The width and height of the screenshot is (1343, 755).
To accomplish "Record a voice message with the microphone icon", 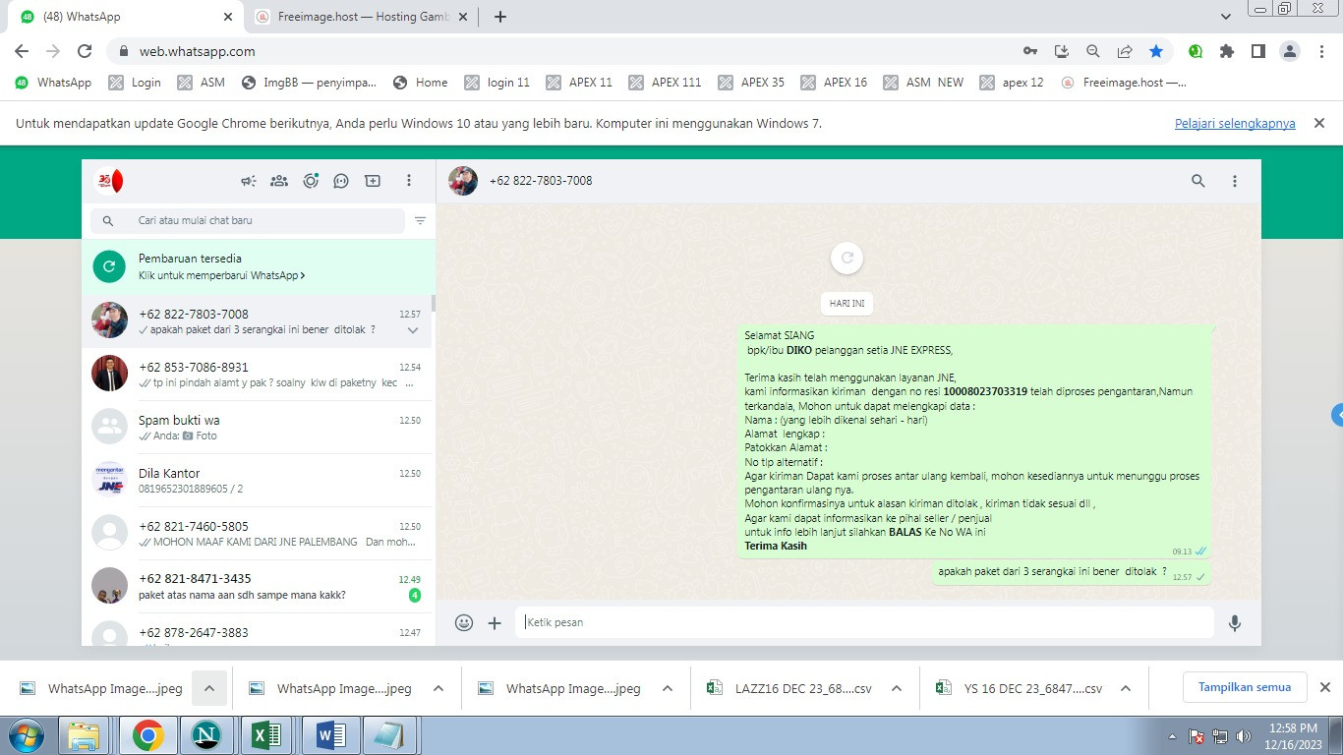I will (1235, 622).
